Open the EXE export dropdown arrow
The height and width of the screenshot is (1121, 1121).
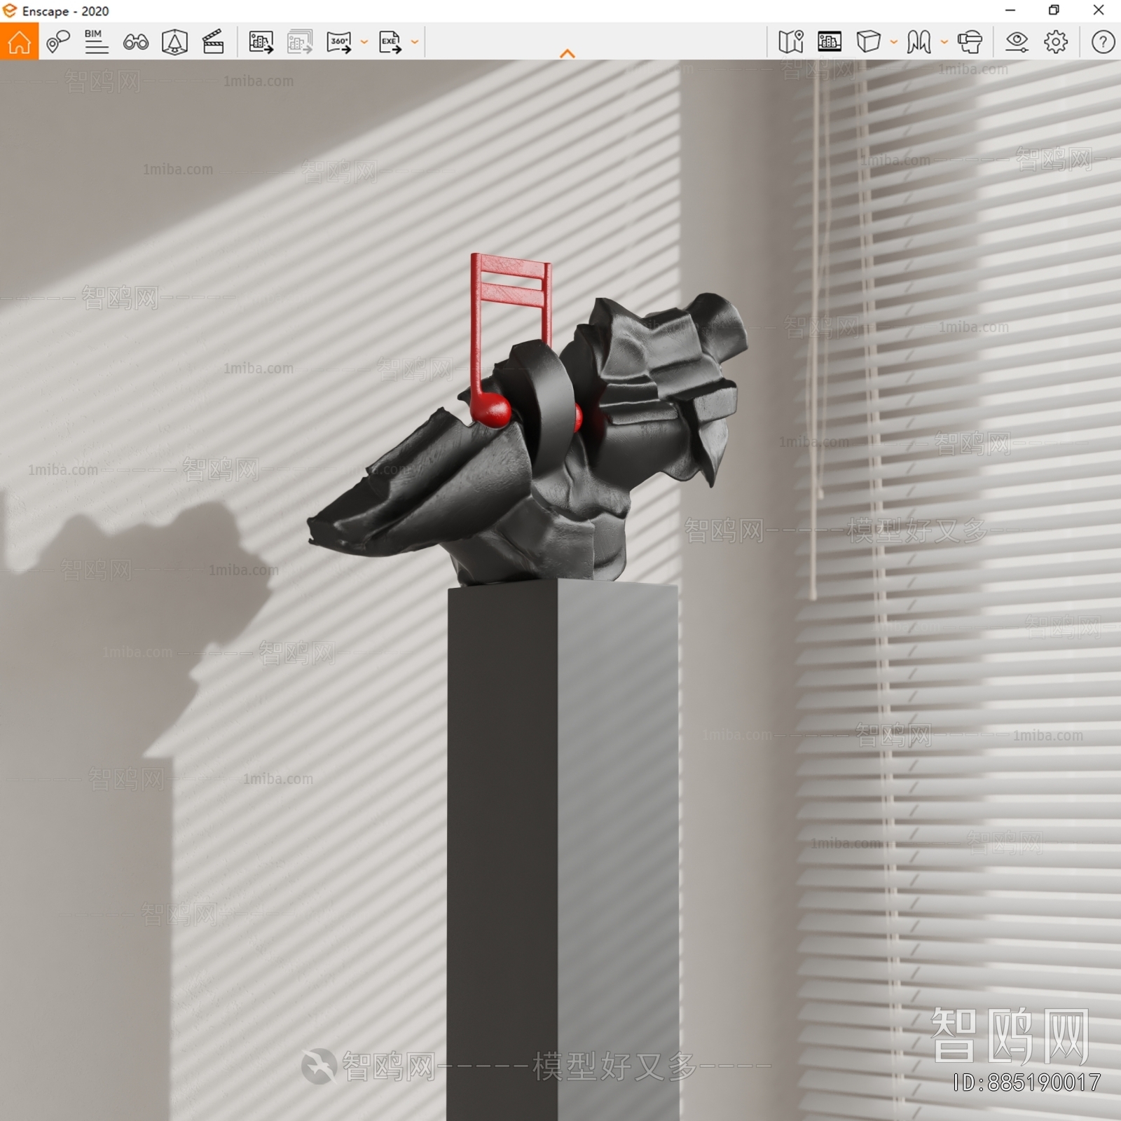[415, 42]
